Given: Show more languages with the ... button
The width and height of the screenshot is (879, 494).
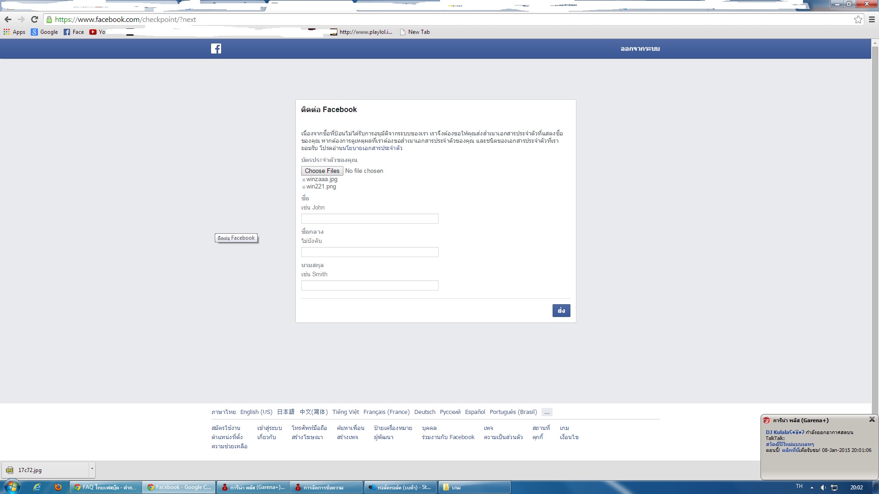Looking at the screenshot, I should 547,412.
